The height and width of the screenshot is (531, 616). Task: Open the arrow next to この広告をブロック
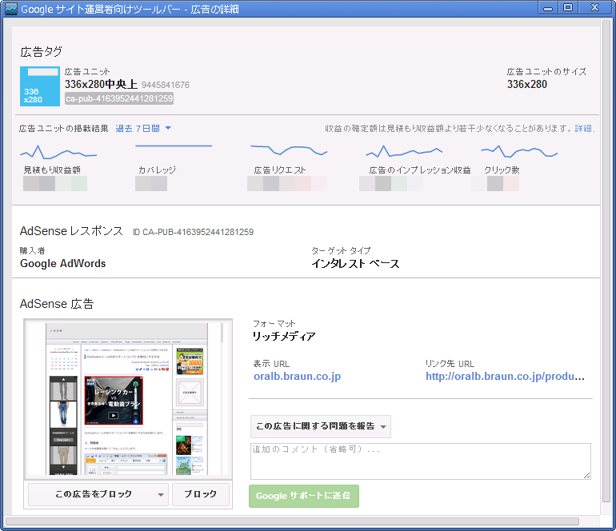click(x=162, y=494)
